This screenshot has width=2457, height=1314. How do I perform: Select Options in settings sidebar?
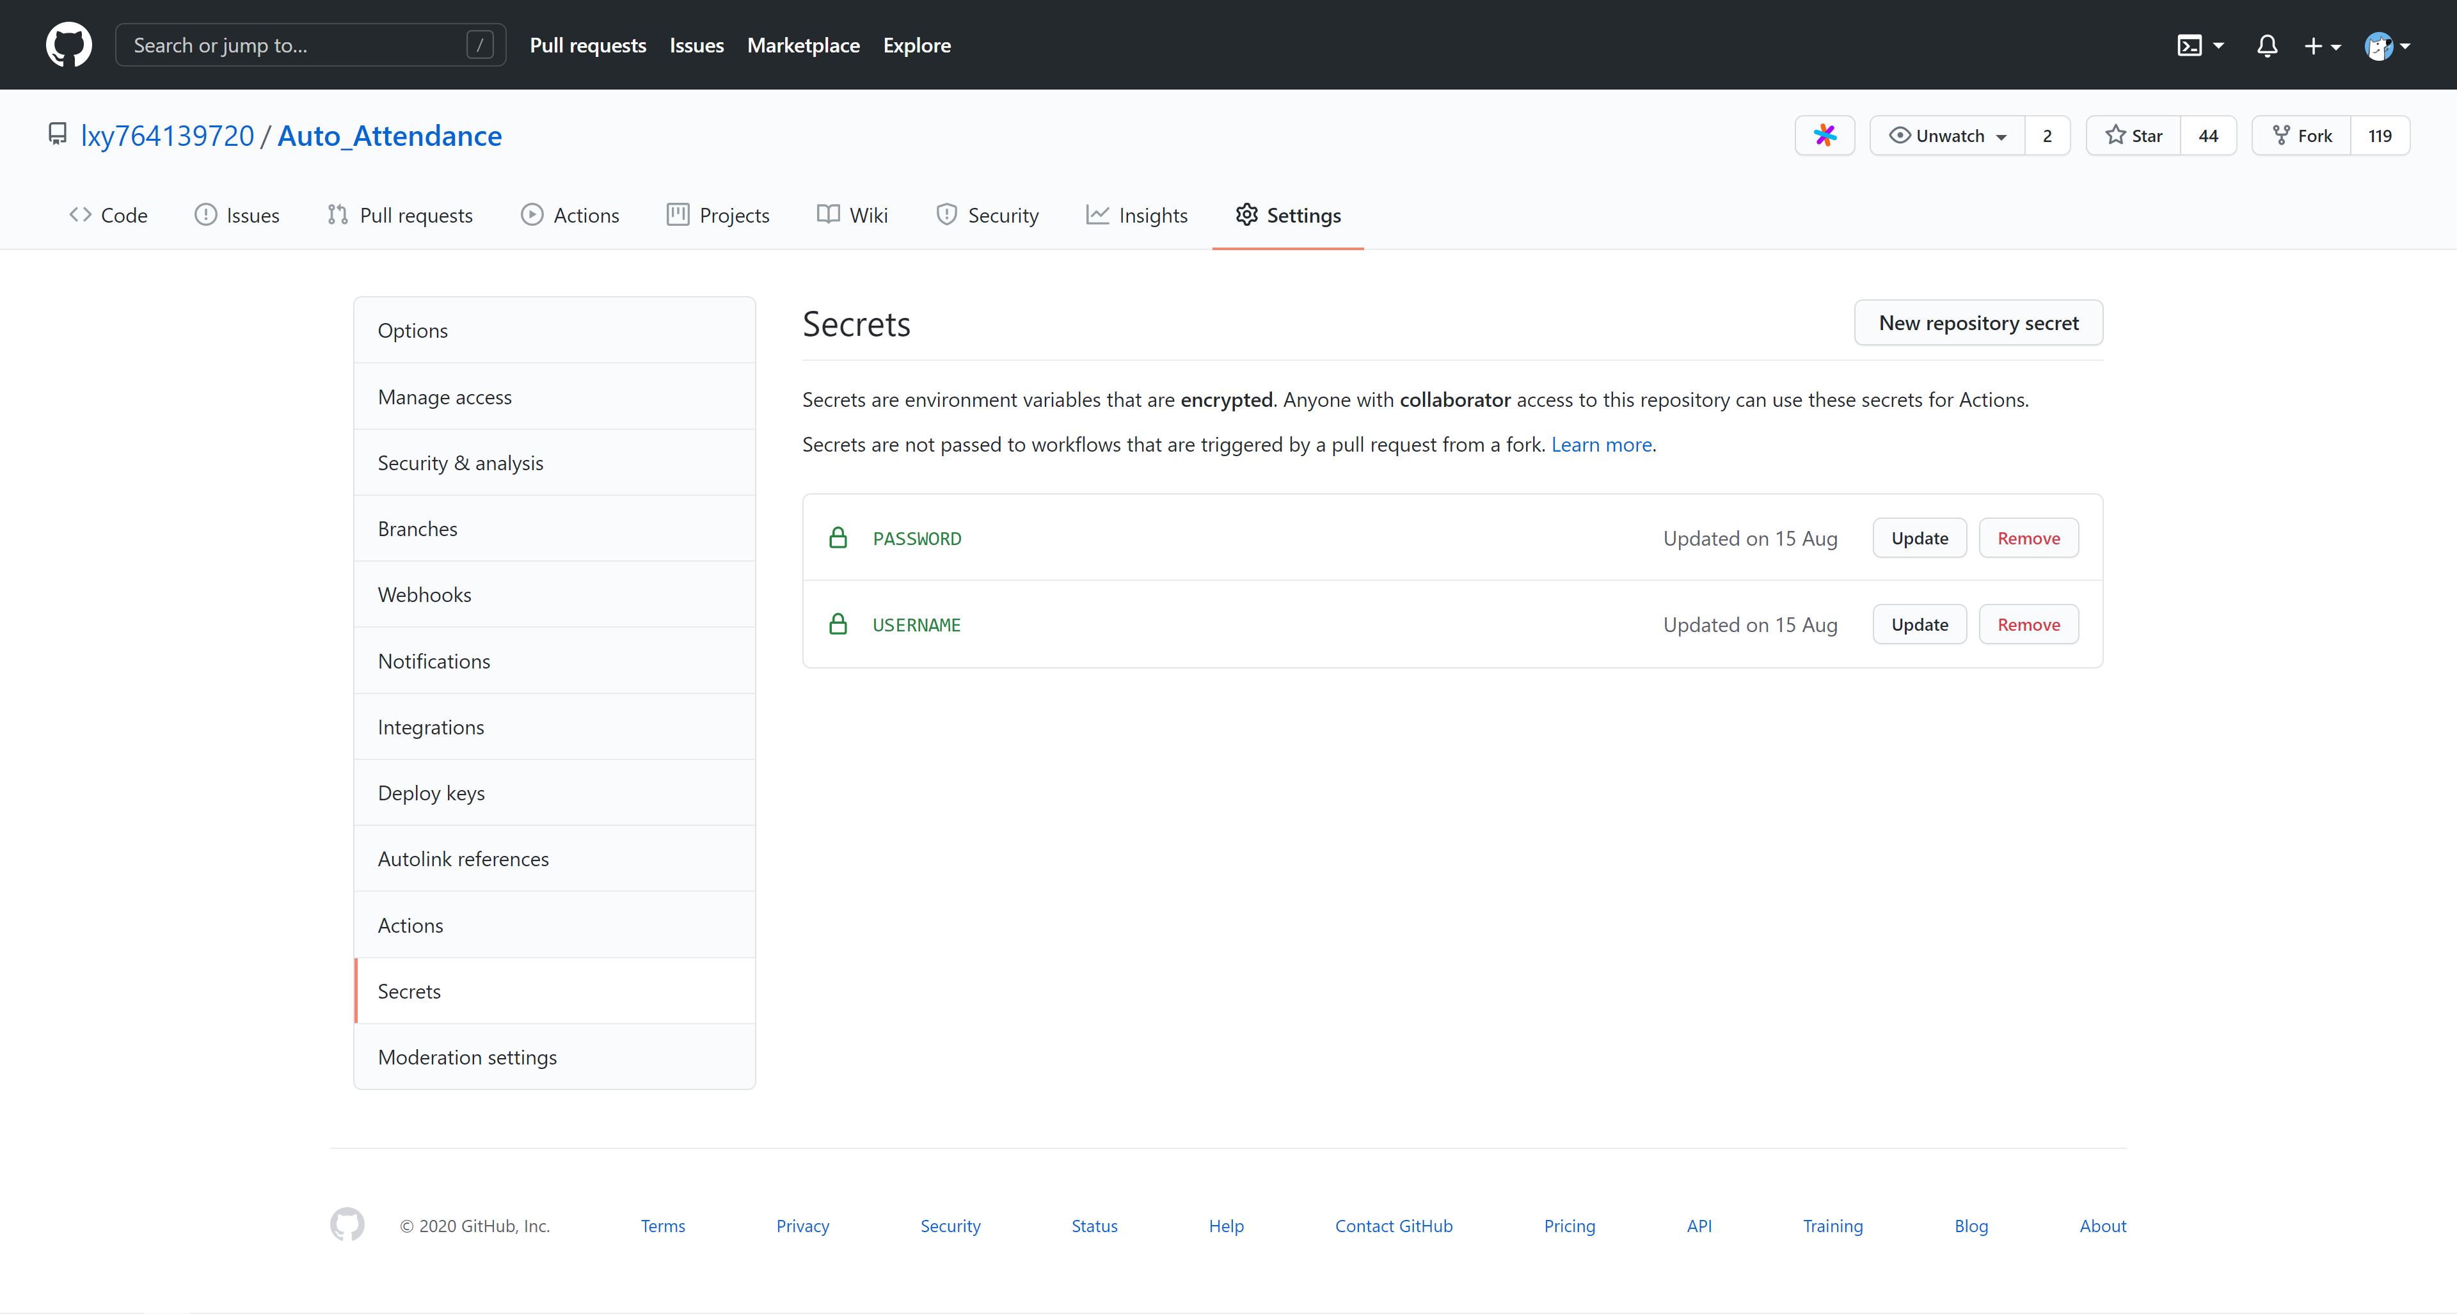point(555,330)
